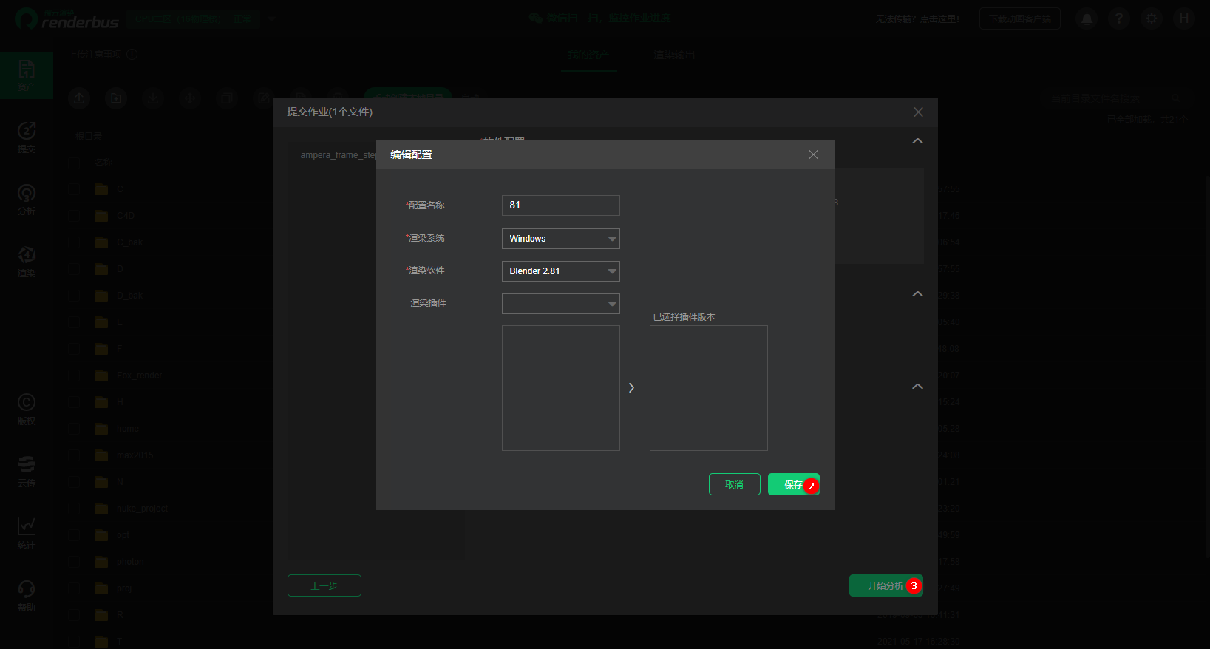Open the 统计 statistics sidebar section
The width and height of the screenshot is (1210, 649).
[x=27, y=534]
